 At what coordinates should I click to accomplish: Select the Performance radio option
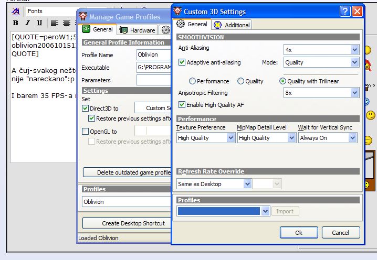192,81
